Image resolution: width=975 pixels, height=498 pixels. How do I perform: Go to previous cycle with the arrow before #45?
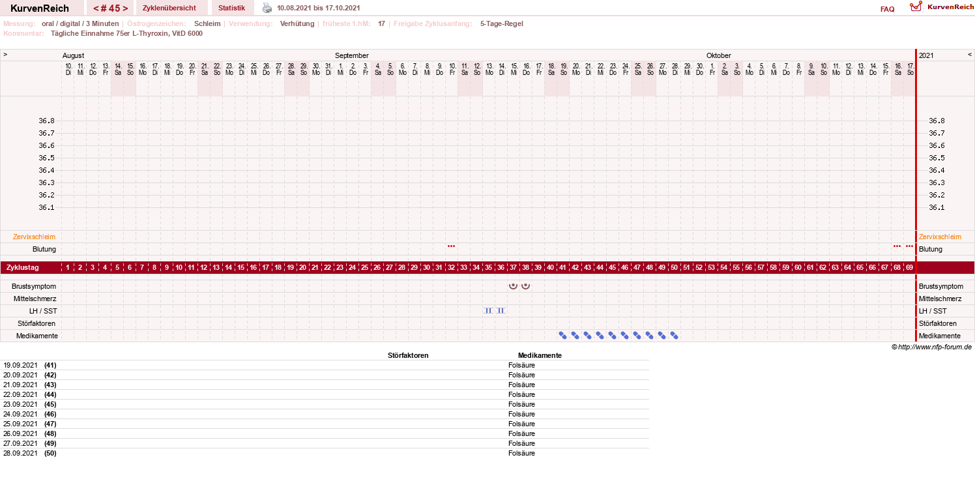click(96, 8)
